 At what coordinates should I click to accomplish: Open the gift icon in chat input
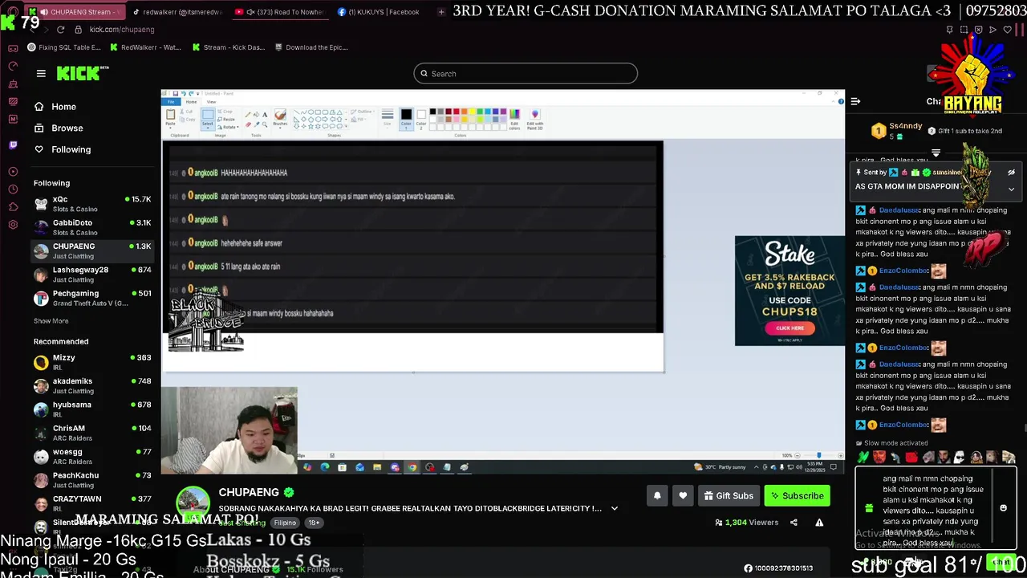click(x=869, y=508)
